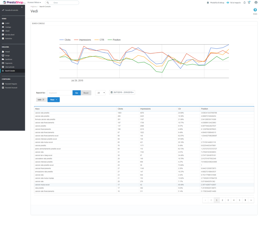Go to page 3 of results
The image size is (259, 226).
click(x=228, y=200)
